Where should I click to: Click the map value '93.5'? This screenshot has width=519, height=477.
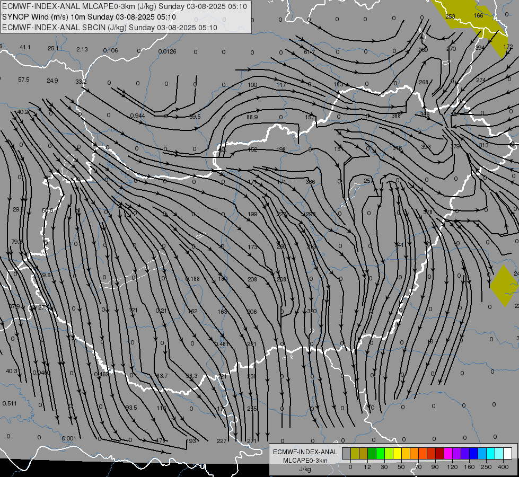click(x=131, y=408)
